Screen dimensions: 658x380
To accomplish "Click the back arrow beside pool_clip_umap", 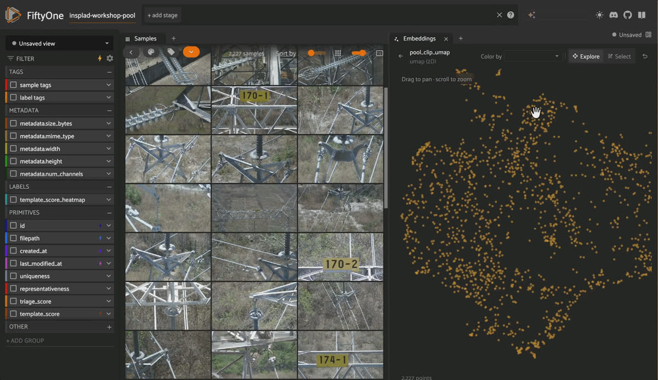I will tap(401, 56).
